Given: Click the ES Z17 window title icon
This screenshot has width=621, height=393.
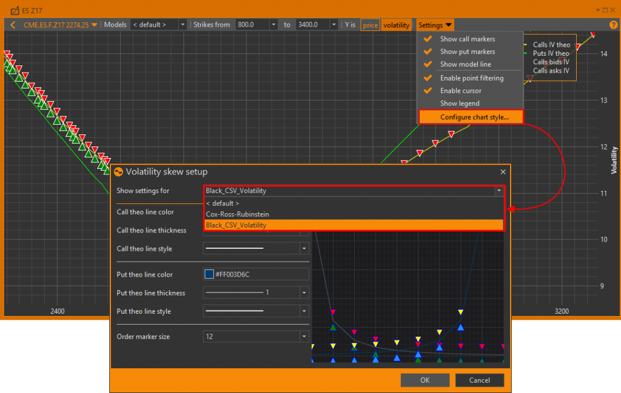Looking at the screenshot, I should (x=15, y=11).
